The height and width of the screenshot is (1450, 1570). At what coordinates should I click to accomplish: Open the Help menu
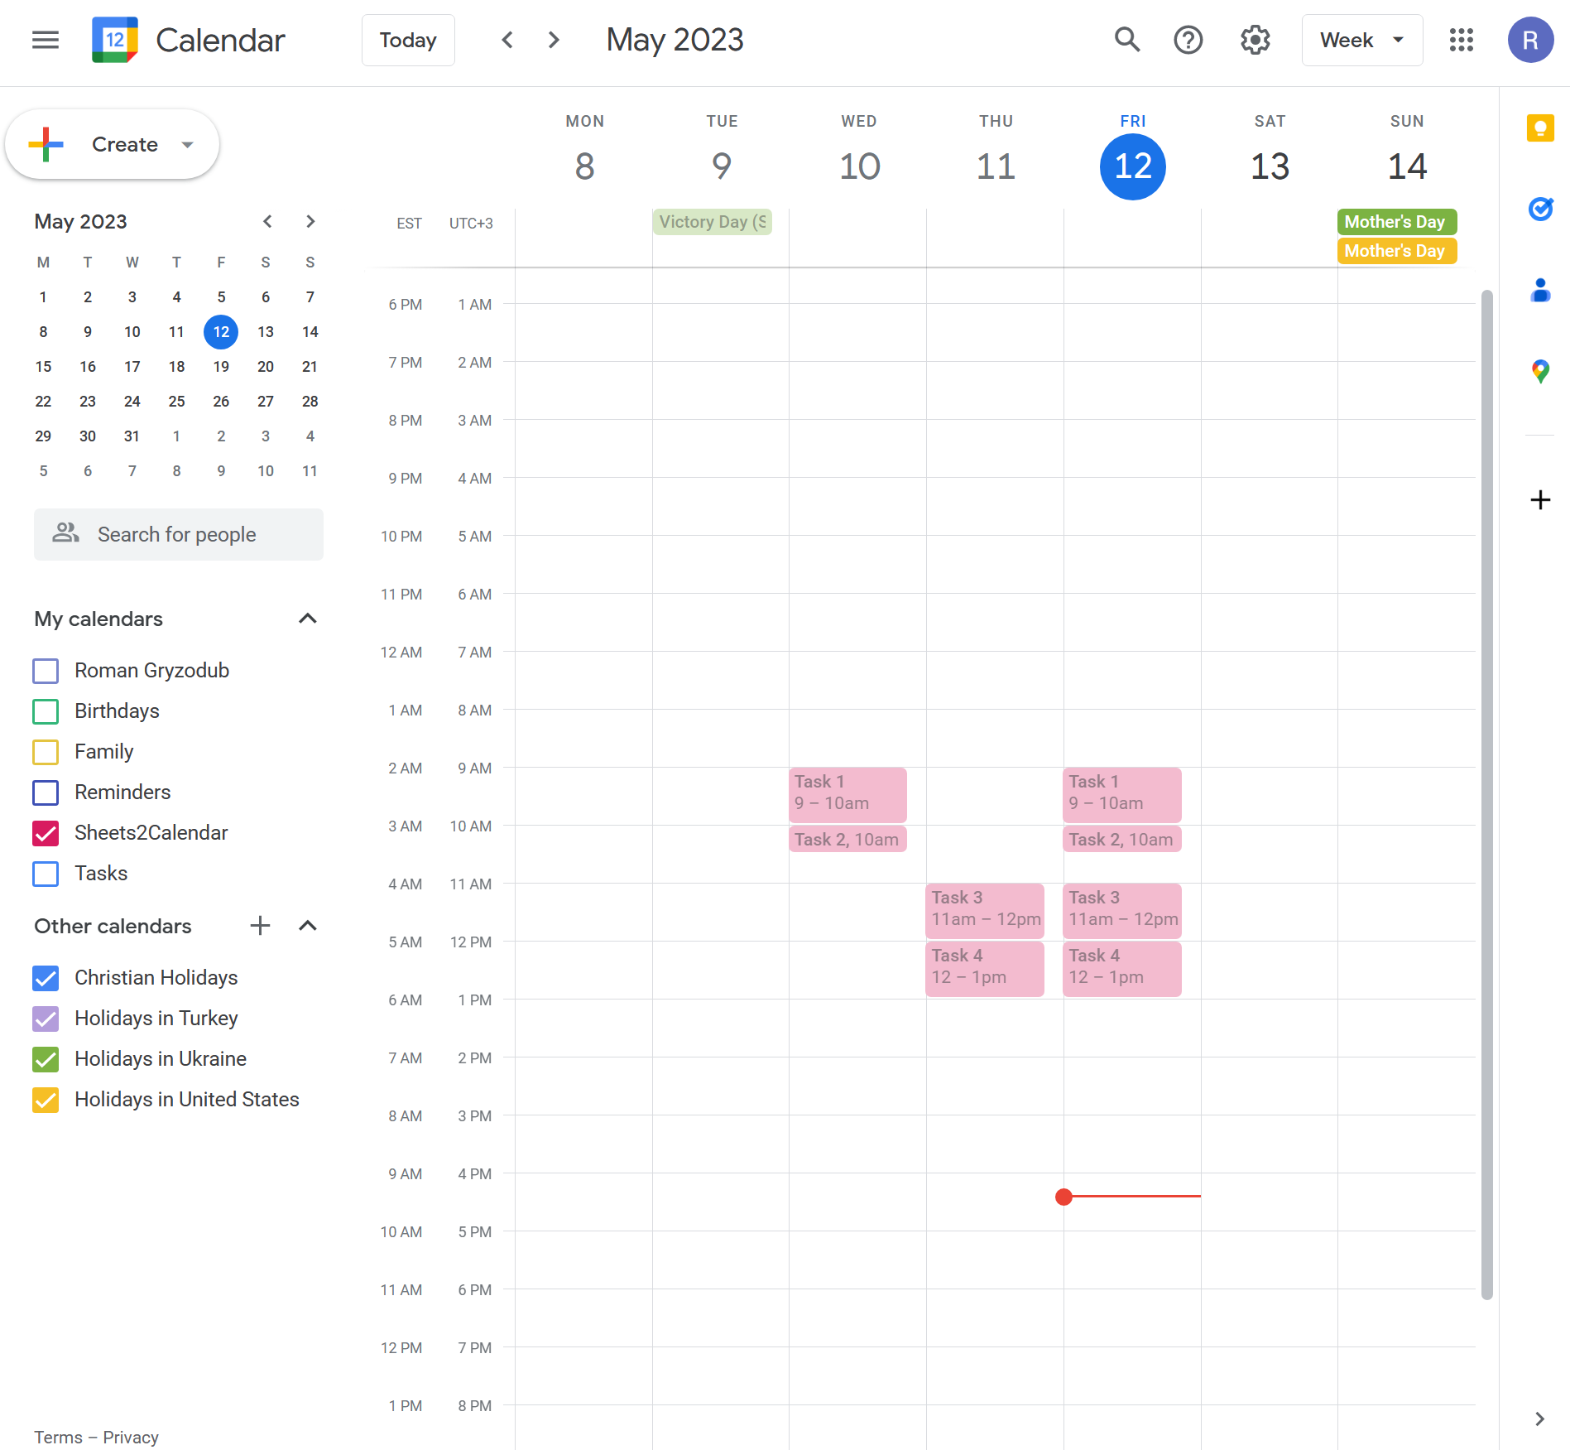1188,40
